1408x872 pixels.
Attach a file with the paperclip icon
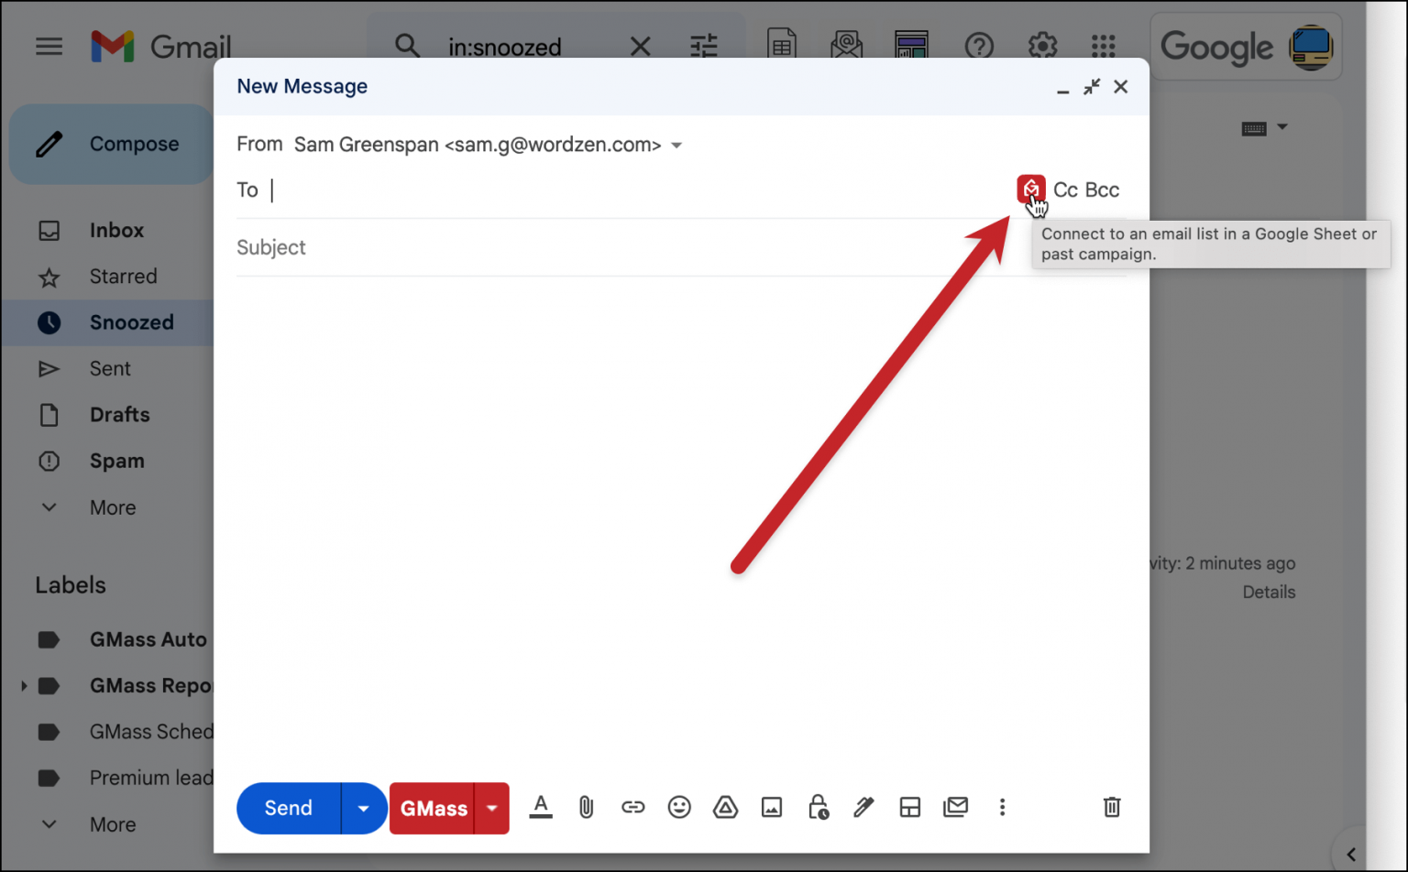pyautogui.click(x=586, y=808)
